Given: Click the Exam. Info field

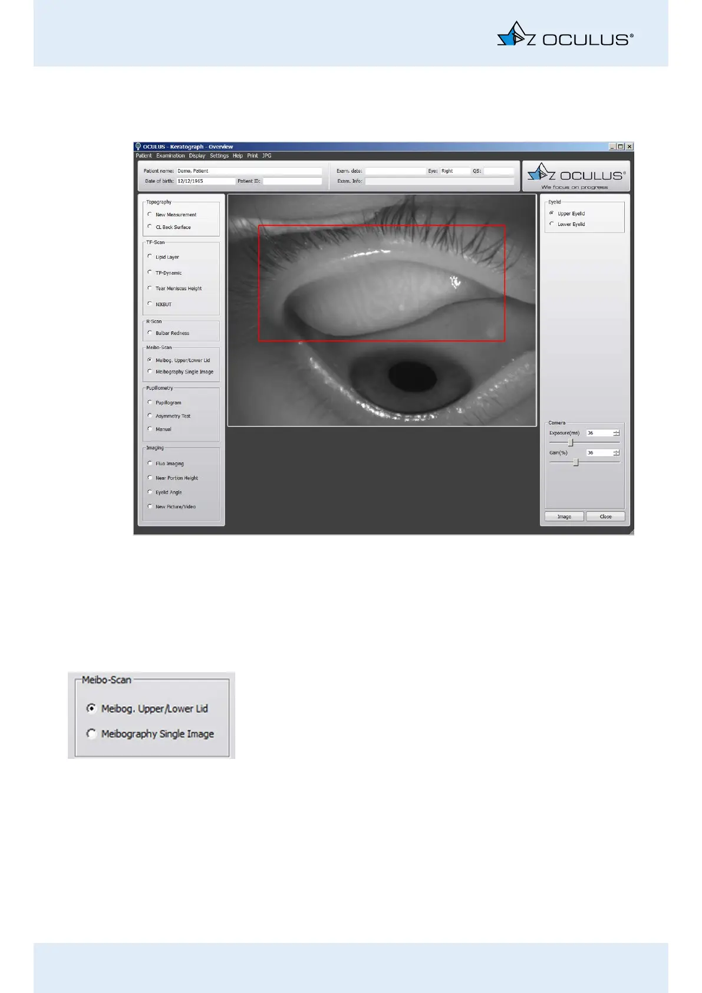Looking at the screenshot, I should [x=440, y=181].
